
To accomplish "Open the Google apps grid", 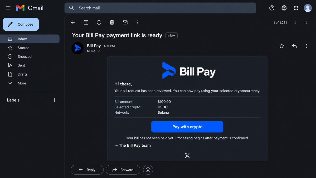I will tap(296, 8).
